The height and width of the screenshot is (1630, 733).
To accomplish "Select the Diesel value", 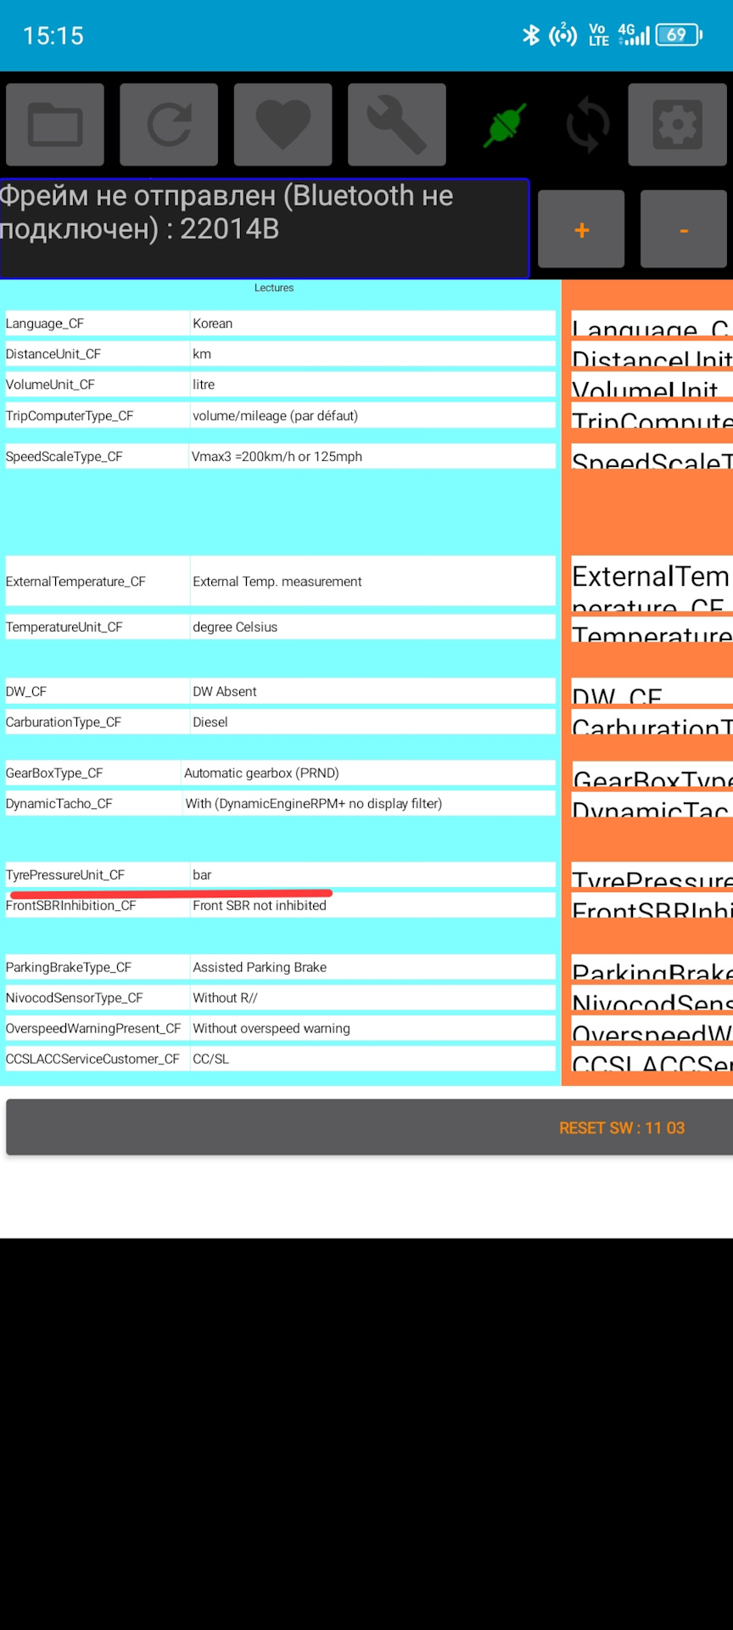I will click(x=210, y=722).
